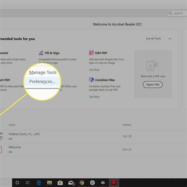Choose Manage Tools menu entry
187x187 pixels.
[x=43, y=73]
